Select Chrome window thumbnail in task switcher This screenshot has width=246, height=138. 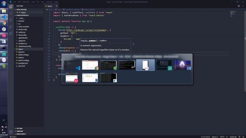click(x=90, y=65)
